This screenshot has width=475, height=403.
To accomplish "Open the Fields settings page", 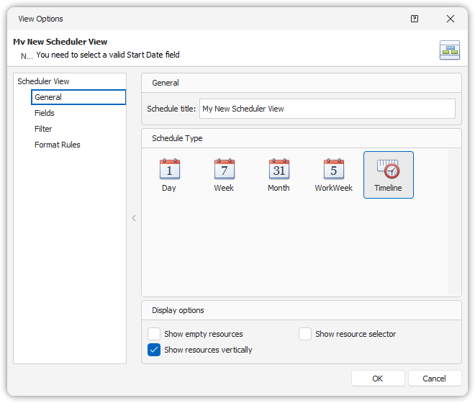I will point(45,113).
